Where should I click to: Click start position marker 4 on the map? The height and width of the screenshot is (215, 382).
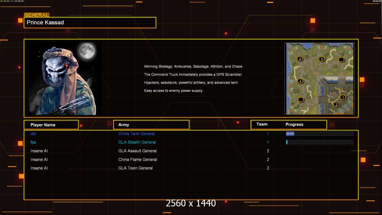(x=300, y=81)
